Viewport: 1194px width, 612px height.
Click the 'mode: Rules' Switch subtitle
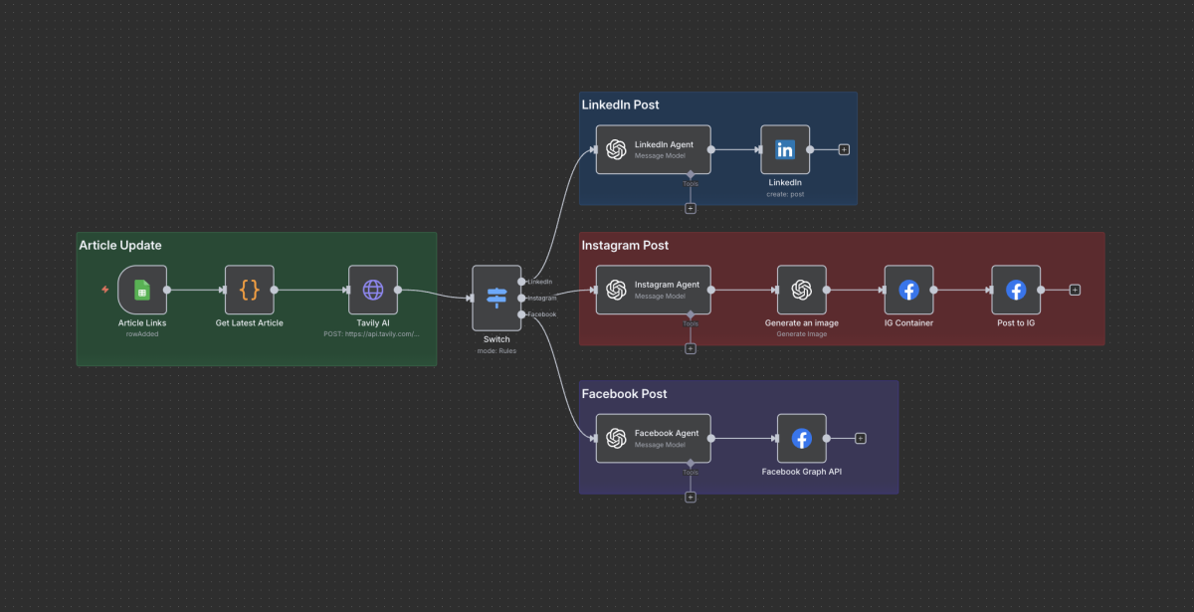497,350
